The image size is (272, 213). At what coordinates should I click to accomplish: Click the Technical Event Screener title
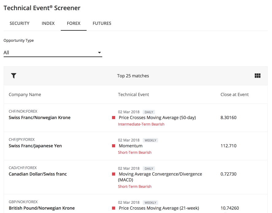pos(42,8)
